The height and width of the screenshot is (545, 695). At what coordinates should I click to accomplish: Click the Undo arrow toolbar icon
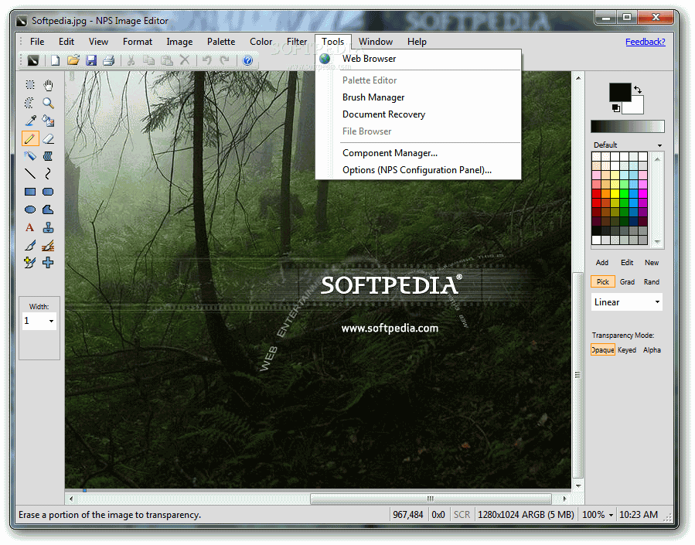(x=207, y=60)
